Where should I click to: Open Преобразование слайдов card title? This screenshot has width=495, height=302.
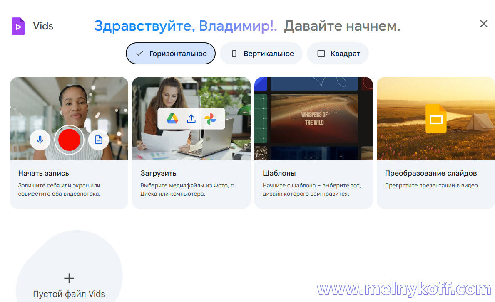(430, 173)
